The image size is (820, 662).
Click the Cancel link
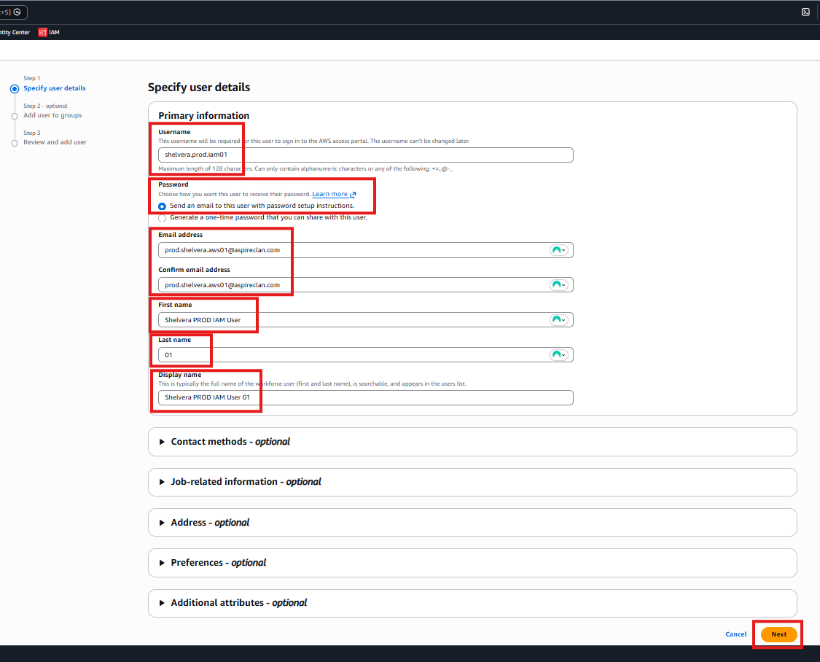coord(735,634)
